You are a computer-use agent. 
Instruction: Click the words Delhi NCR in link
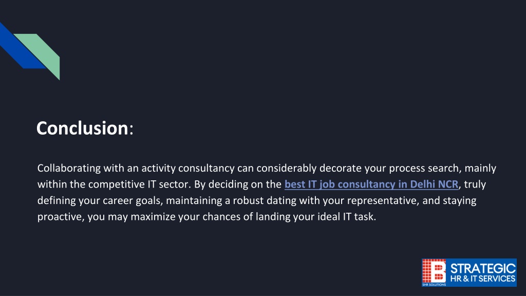point(434,184)
